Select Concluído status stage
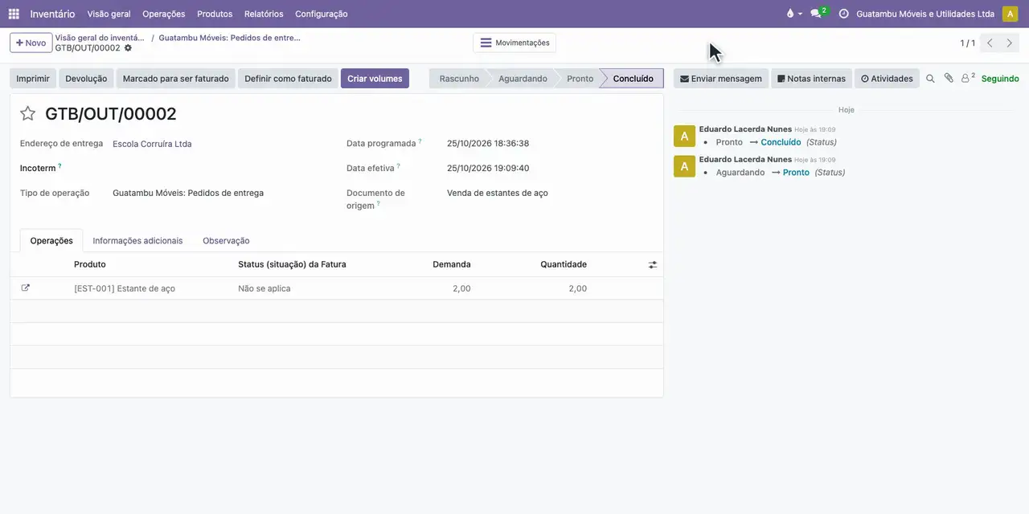The height and width of the screenshot is (514, 1029). coord(633,79)
